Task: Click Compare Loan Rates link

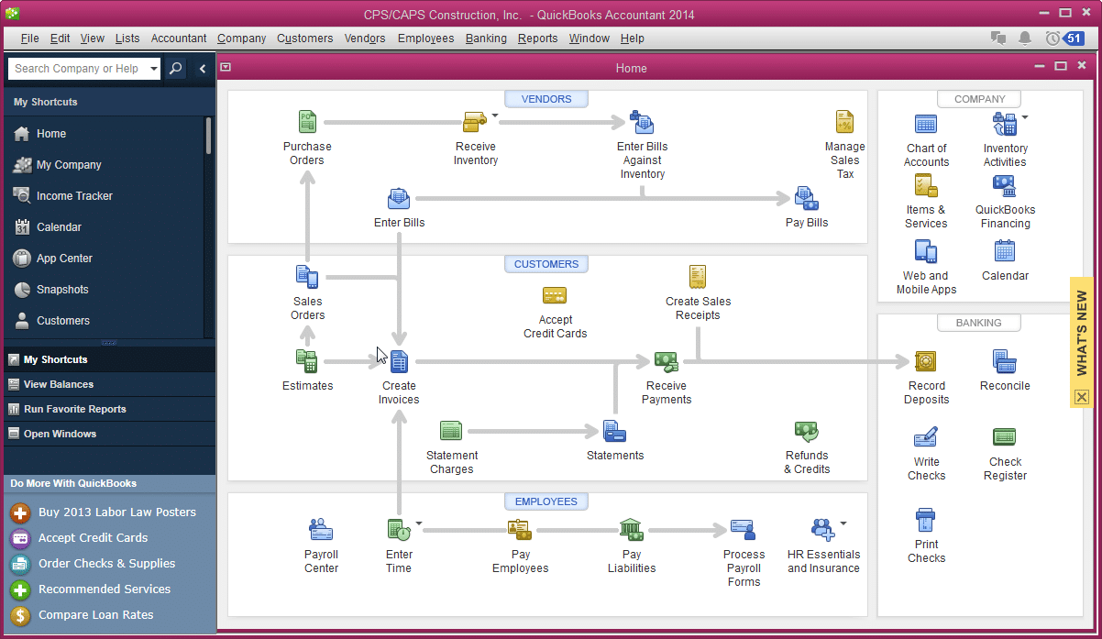Action: (95, 615)
